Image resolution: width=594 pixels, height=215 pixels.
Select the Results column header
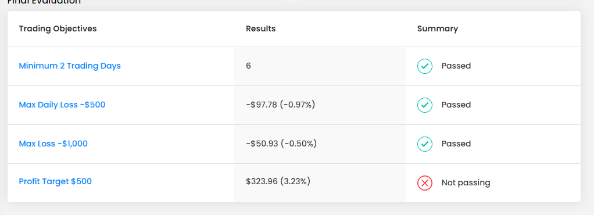pos(260,29)
